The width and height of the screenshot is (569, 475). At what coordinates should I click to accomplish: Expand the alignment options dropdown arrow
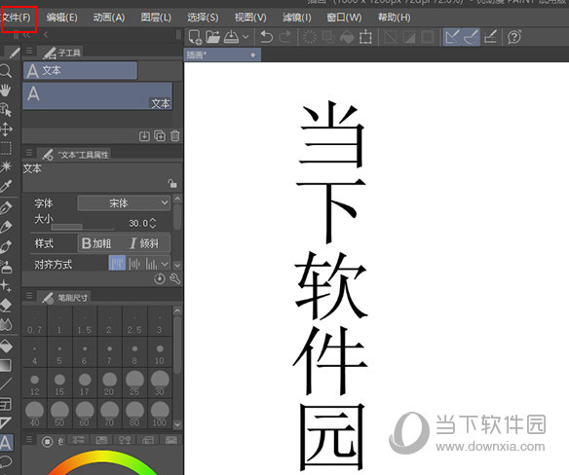click(x=165, y=264)
